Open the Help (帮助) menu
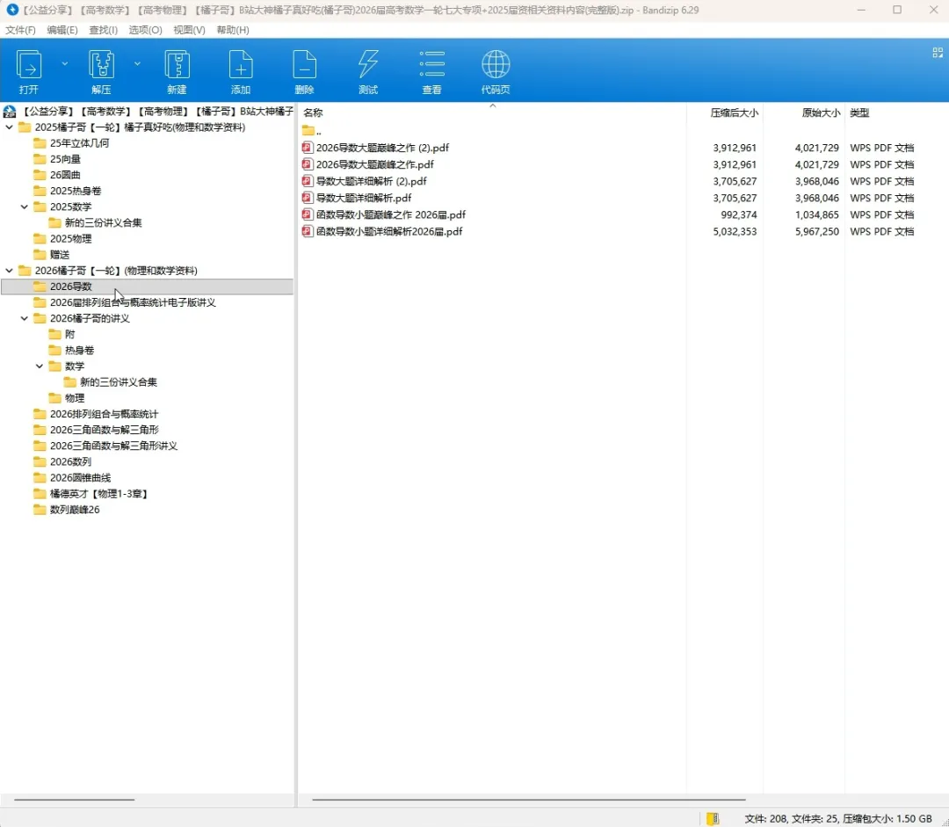This screenshot has height=827, width=949. (x=233, y=30)
